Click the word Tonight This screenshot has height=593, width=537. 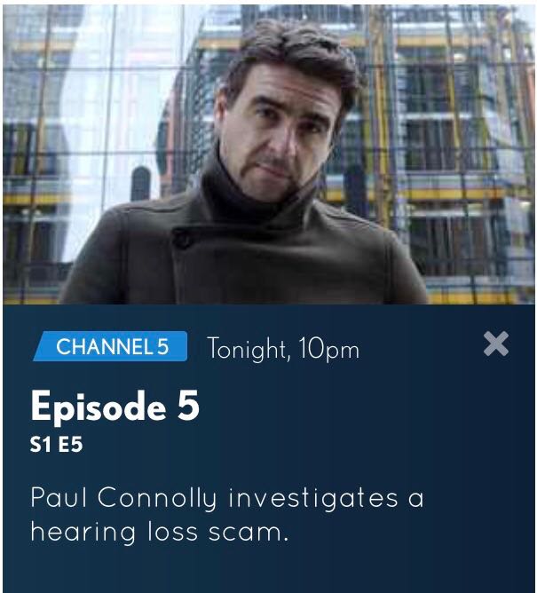click(249, 348)
